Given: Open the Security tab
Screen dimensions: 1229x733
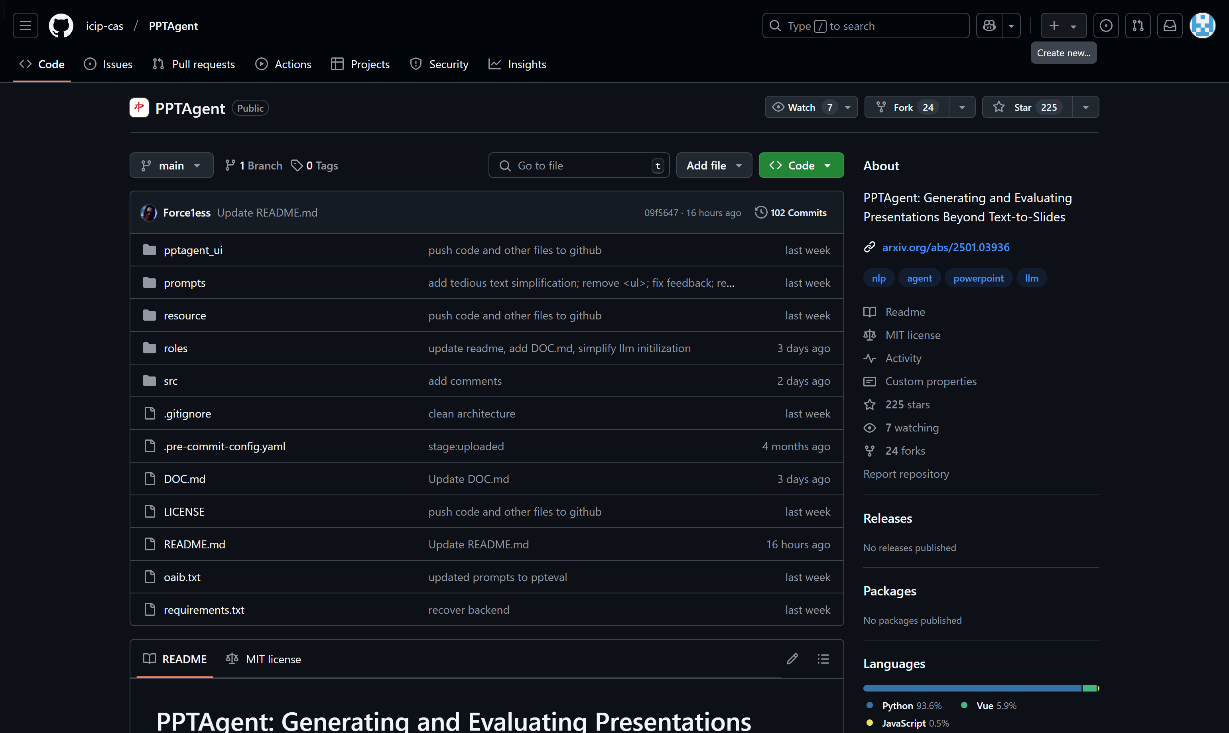Looking at the screenshot, I should point(439,64).
